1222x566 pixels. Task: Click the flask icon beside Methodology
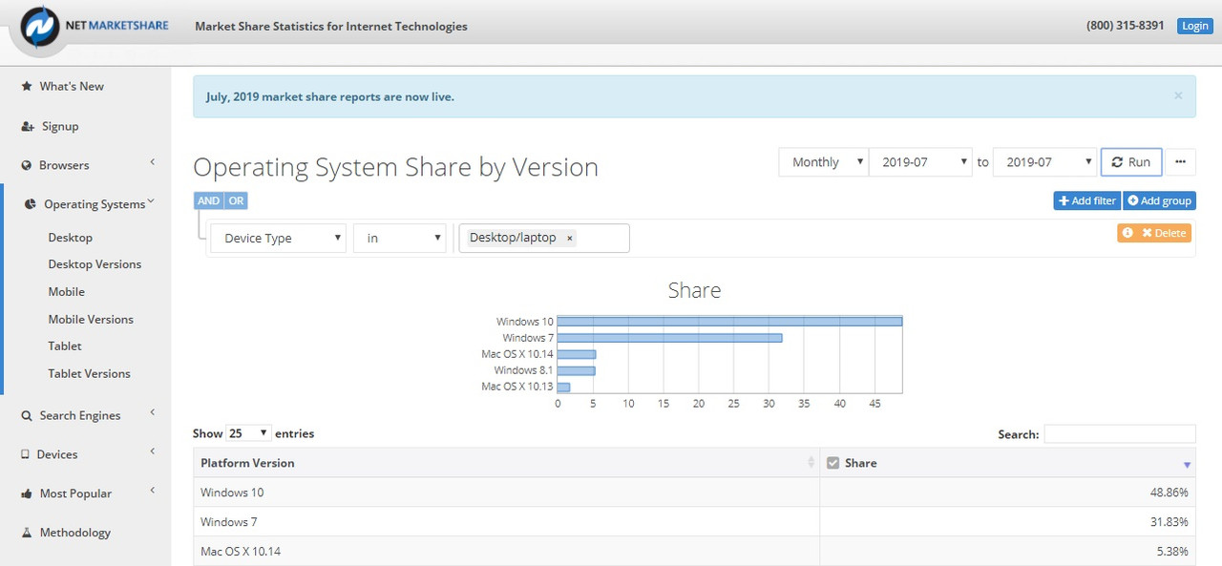[27, 533]
